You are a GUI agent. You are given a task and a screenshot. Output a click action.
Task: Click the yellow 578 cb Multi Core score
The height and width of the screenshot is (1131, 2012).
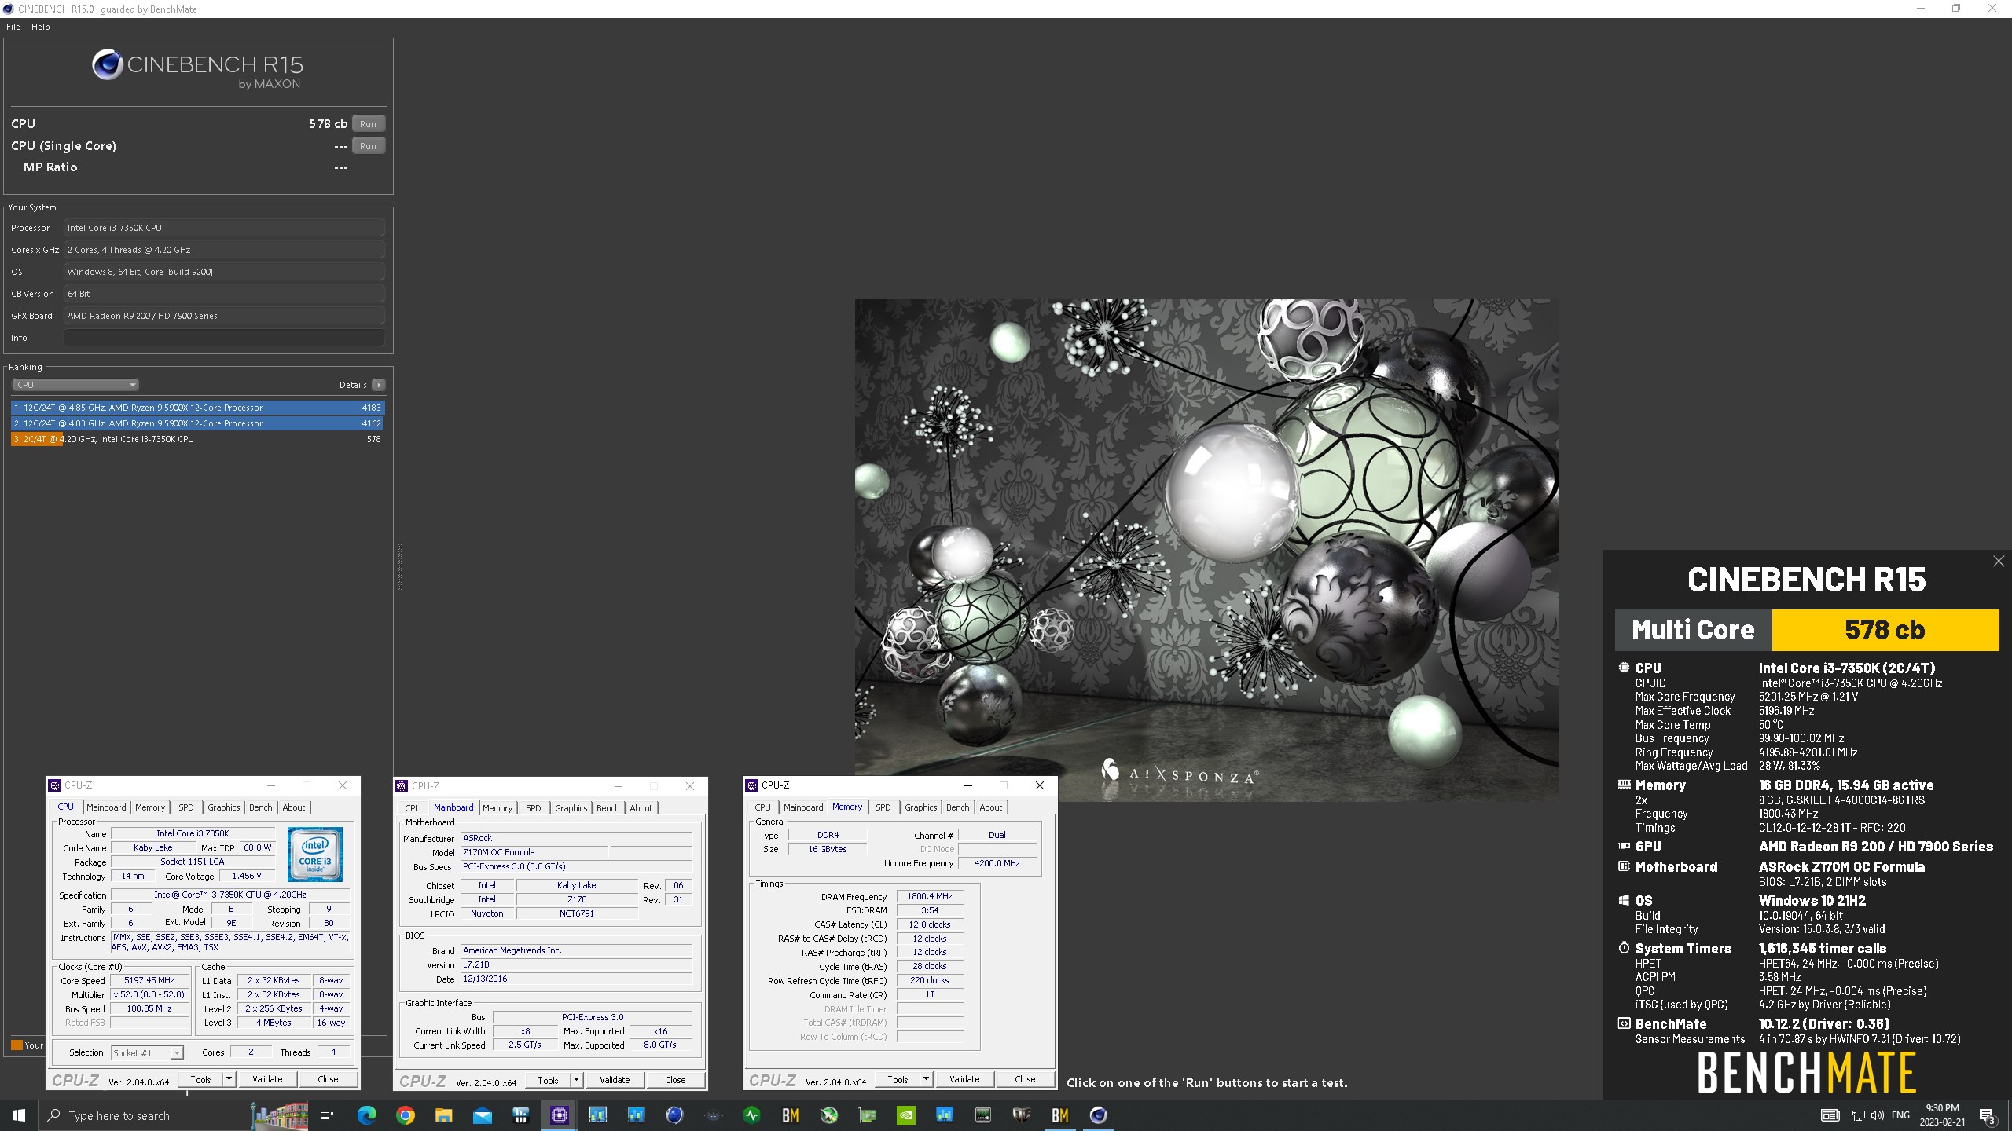1885,630
